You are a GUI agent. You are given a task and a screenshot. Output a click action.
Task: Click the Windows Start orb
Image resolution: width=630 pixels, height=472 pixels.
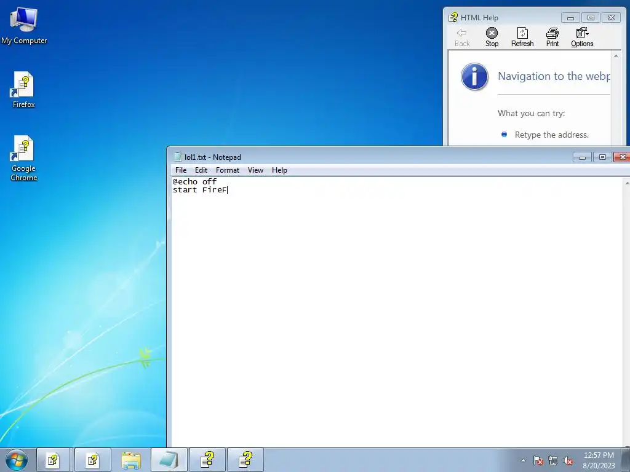[17, 460]
